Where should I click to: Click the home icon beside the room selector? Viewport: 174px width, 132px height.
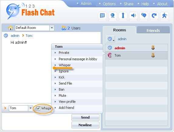[11, 28]
